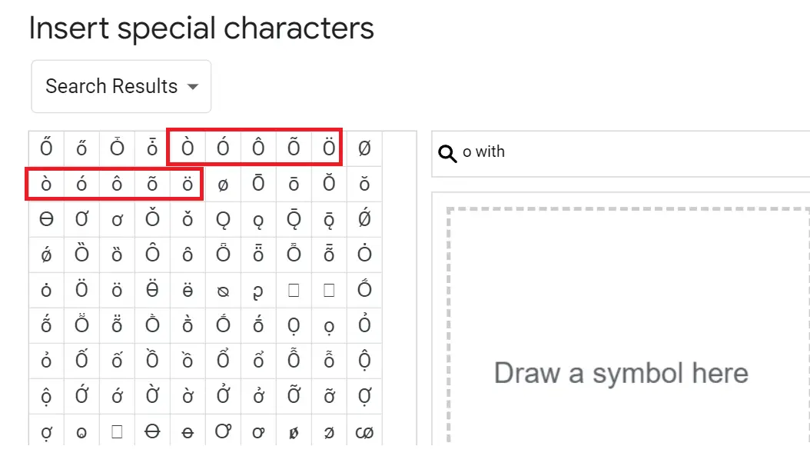Insert capital Õ with tilde

point(294,148)
